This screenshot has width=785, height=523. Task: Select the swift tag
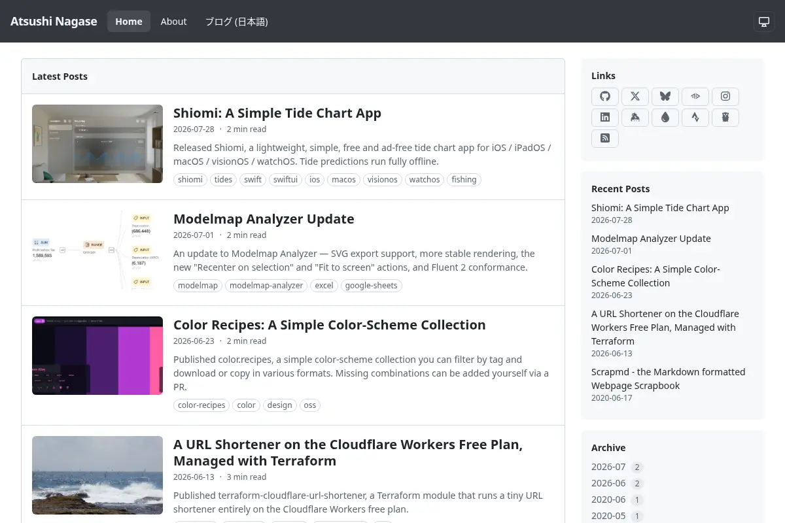[x=253, y=180]
